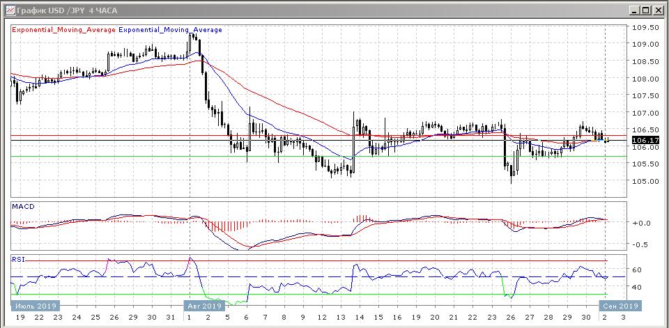
Task: Click the 40 level on RSI axis
Action: (x=637, y=287)
